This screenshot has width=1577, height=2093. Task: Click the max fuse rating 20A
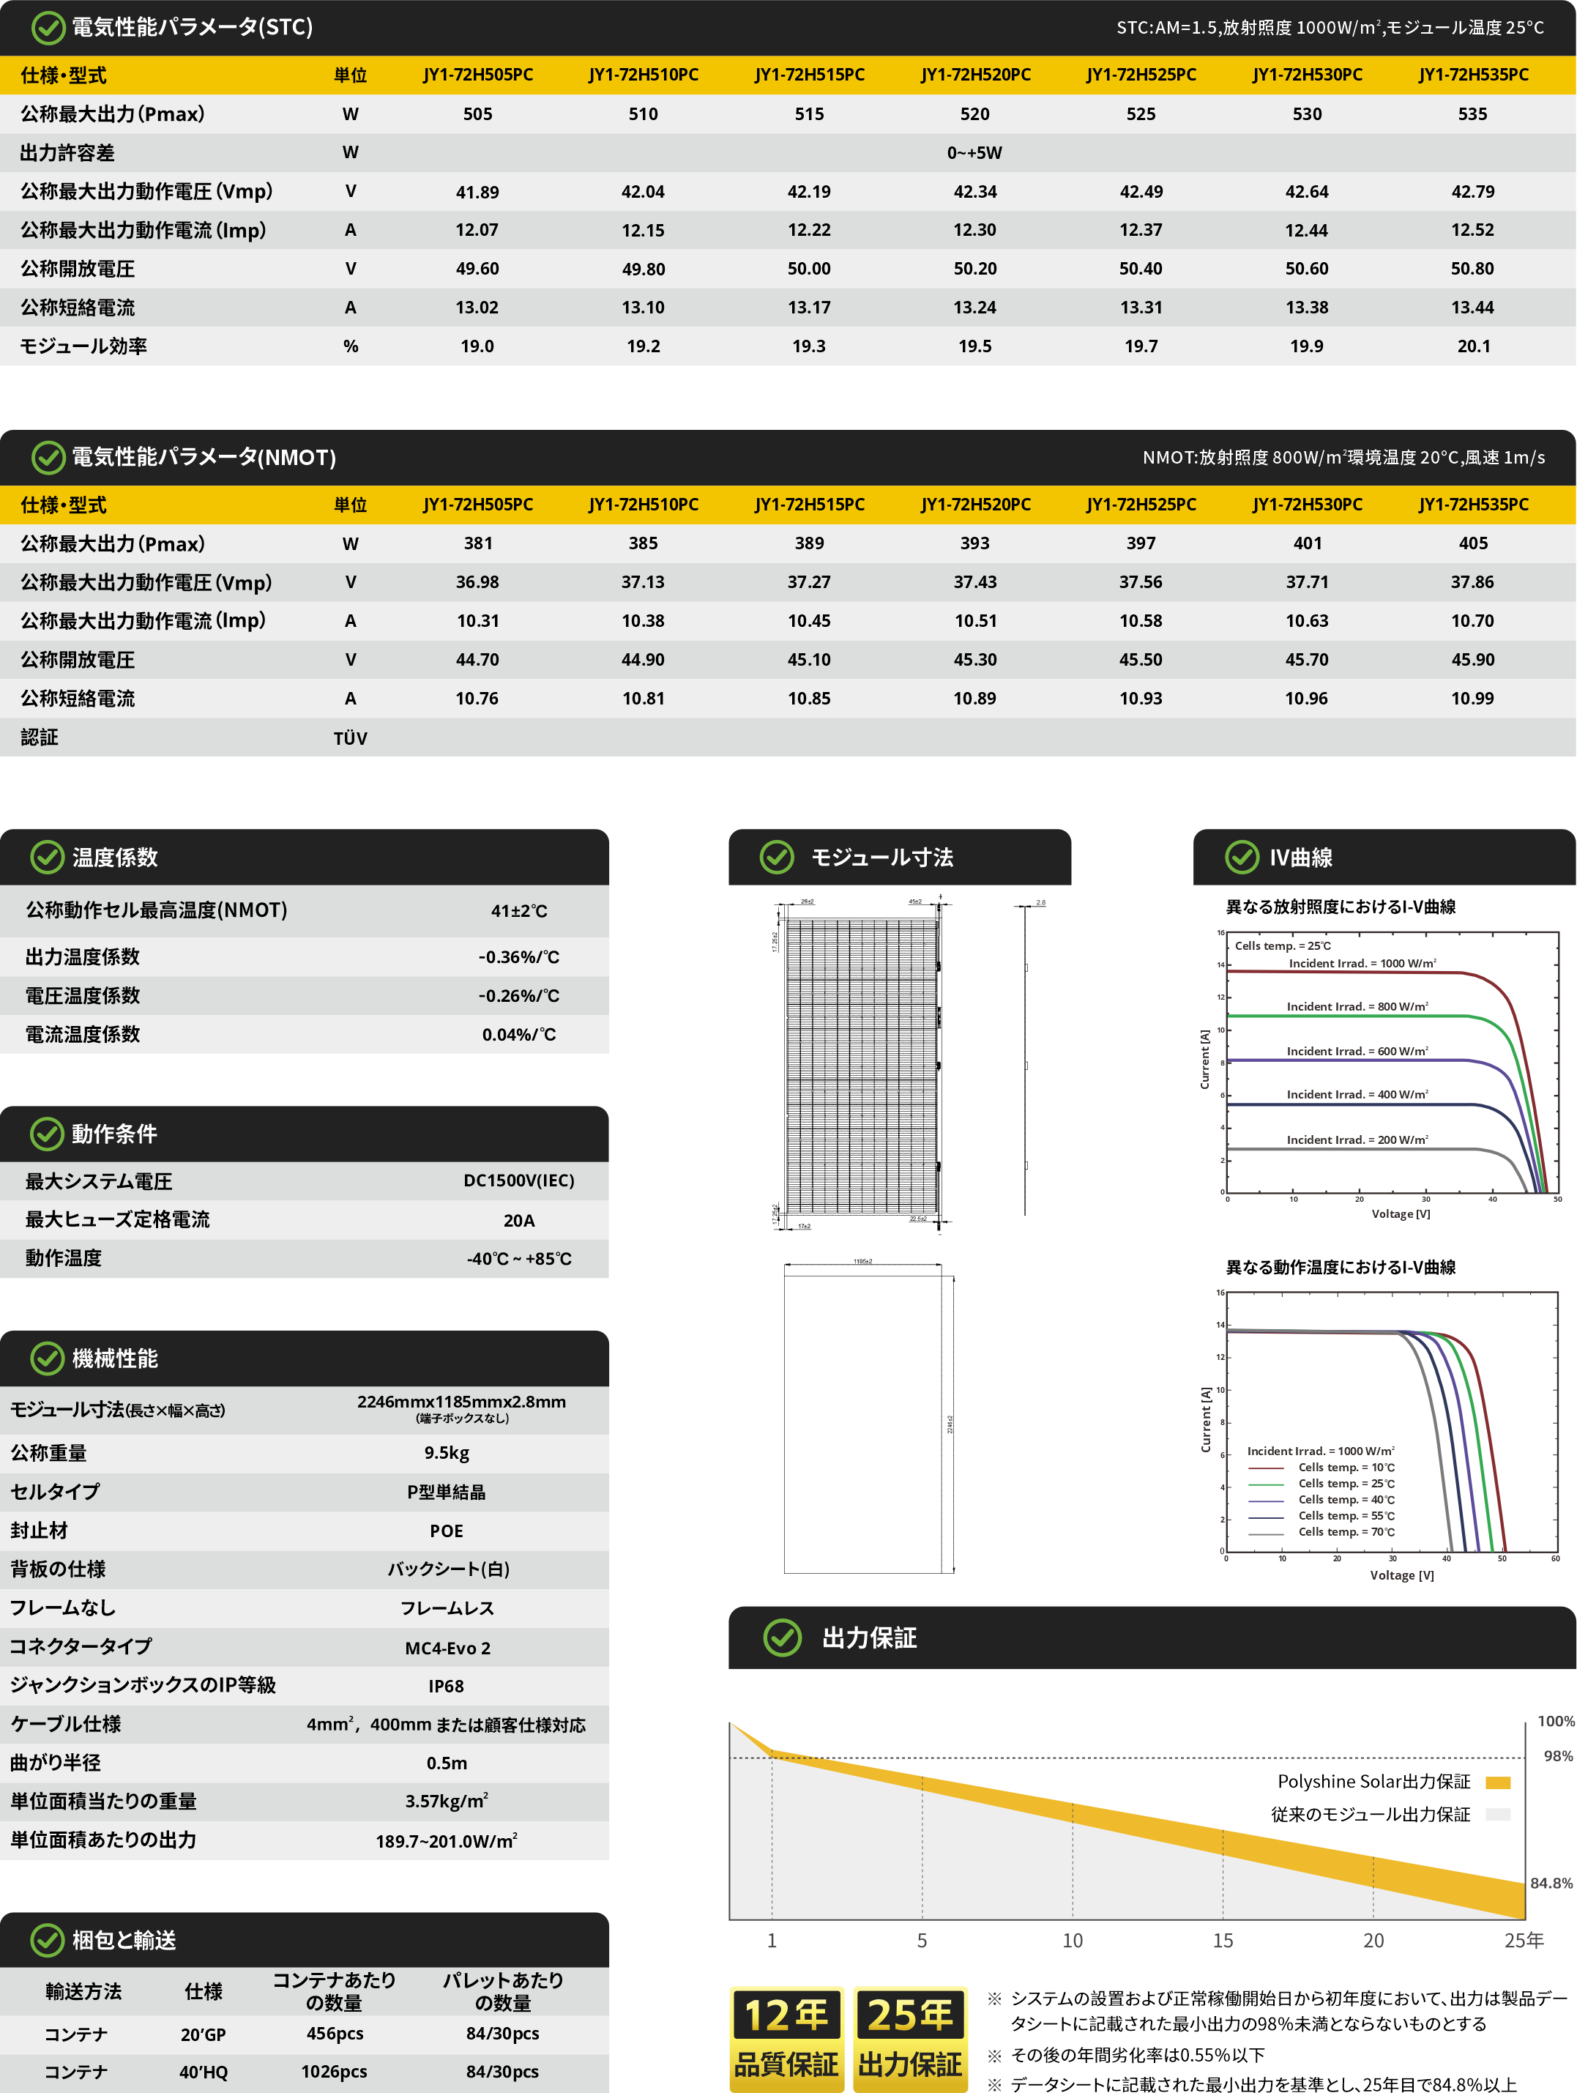518,1221
